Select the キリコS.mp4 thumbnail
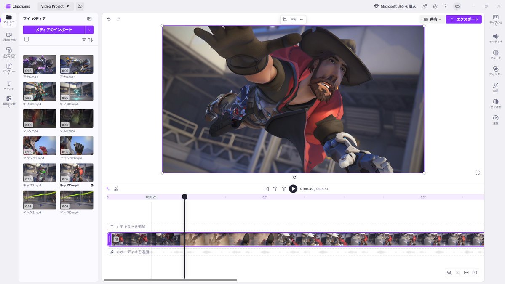The height and width of the screenshot is (284, 505). point(40,91)
